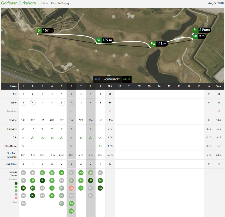Click the Out column header
This screenshot has height=217, width=225.
[x=110, y=86]
